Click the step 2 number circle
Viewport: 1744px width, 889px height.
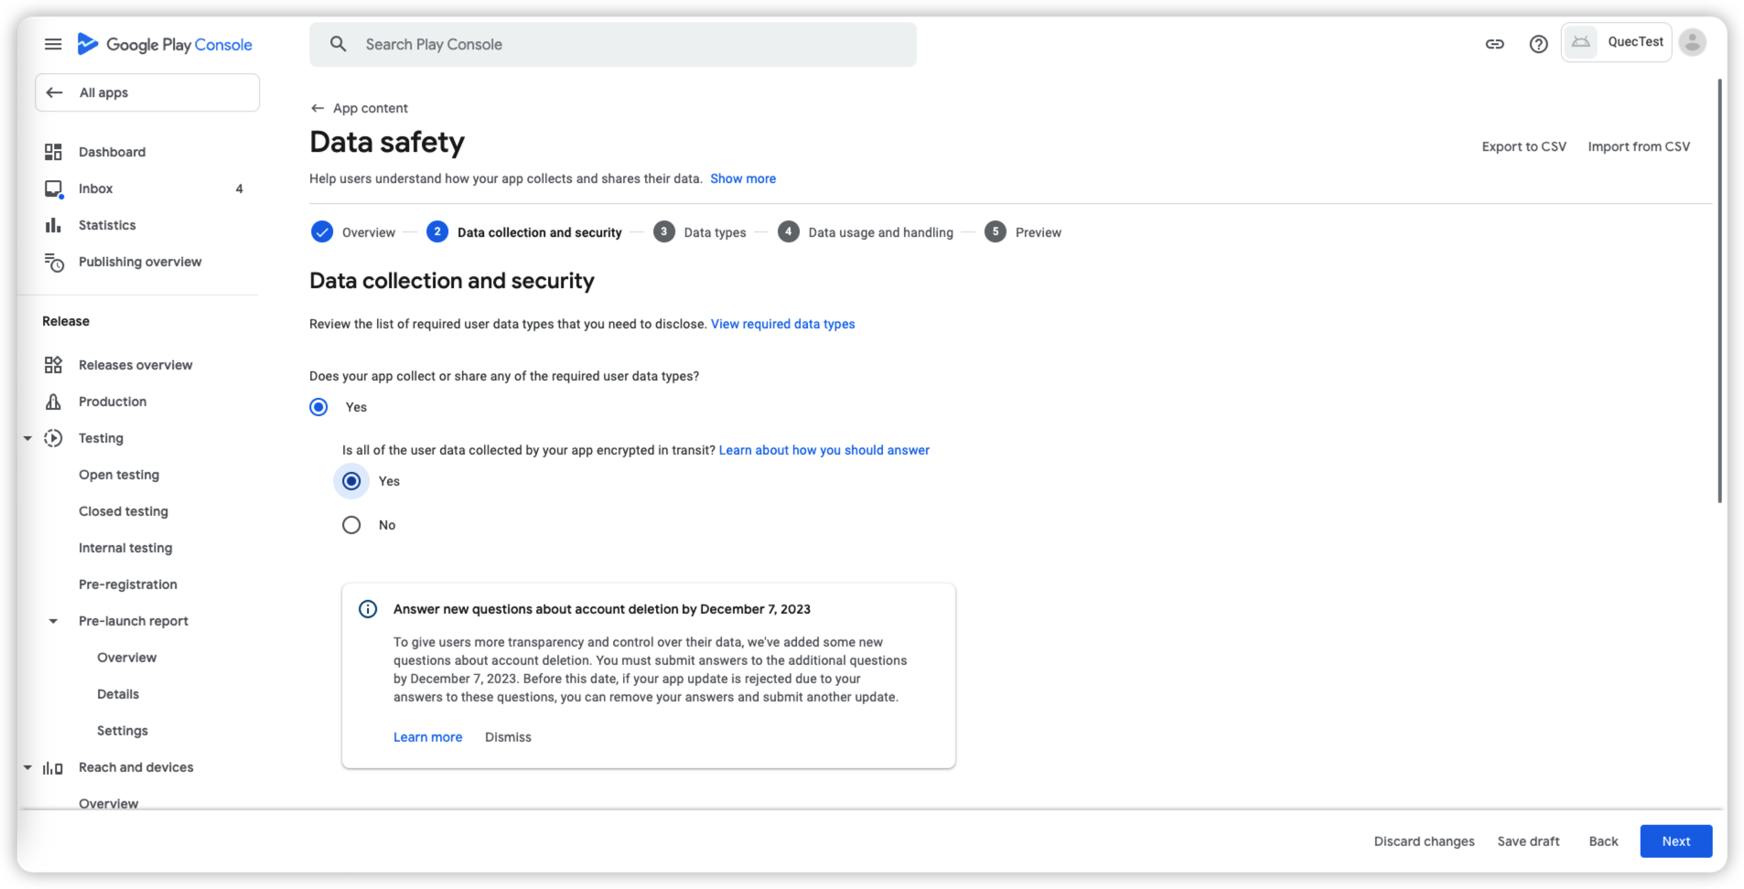[437, 232]
